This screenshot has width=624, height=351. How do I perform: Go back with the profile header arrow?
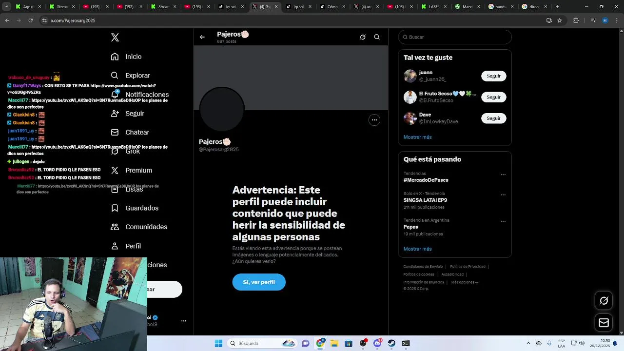pyautogui.click(x=202, y=37)
